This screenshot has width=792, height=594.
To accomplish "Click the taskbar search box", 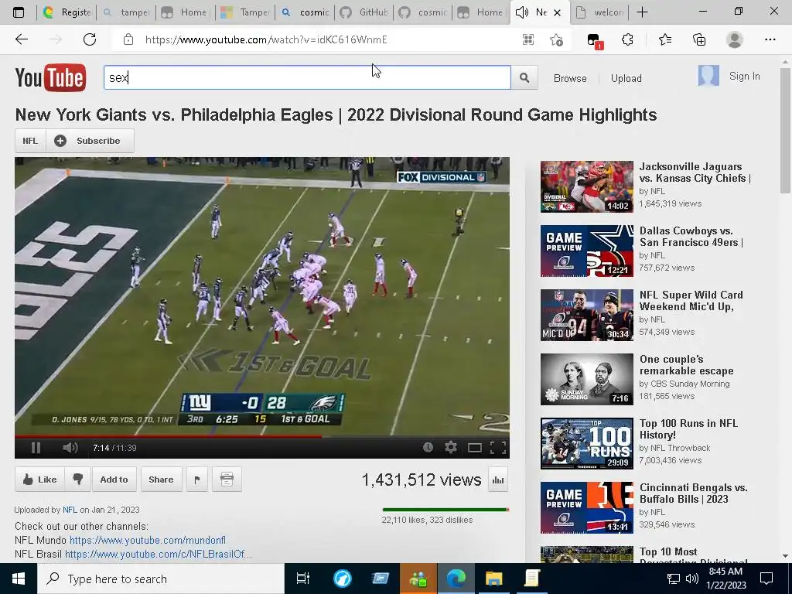I will point(161,579).
